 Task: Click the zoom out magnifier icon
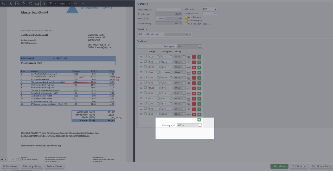[x=4, y=3]
